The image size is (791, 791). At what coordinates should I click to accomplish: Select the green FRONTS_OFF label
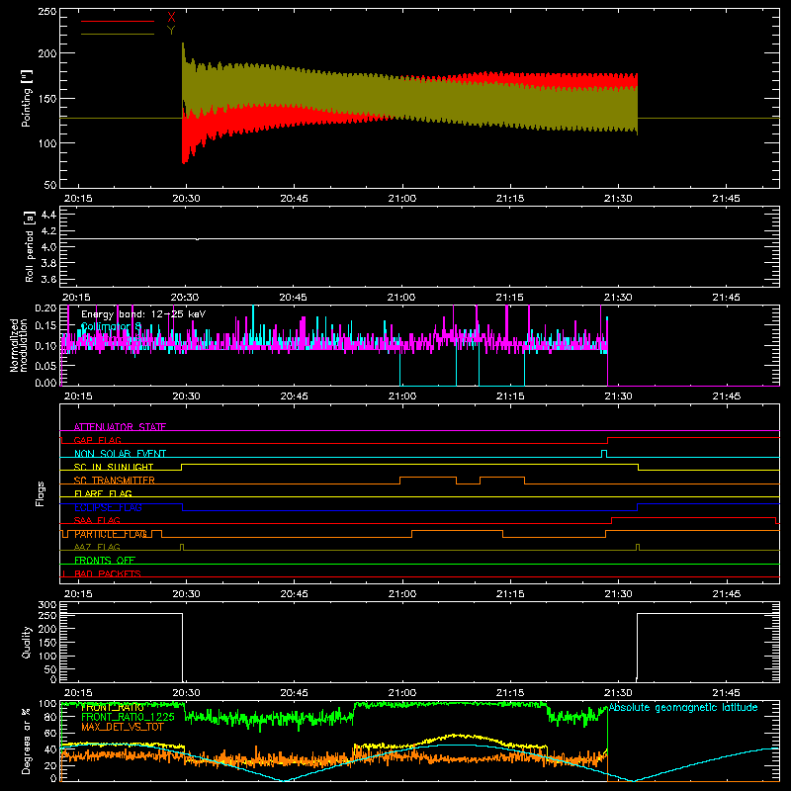coord(105,560)
